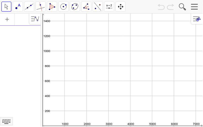Select the Move Graphics View tool
The image size is (203, 127).
pos(120,7)
